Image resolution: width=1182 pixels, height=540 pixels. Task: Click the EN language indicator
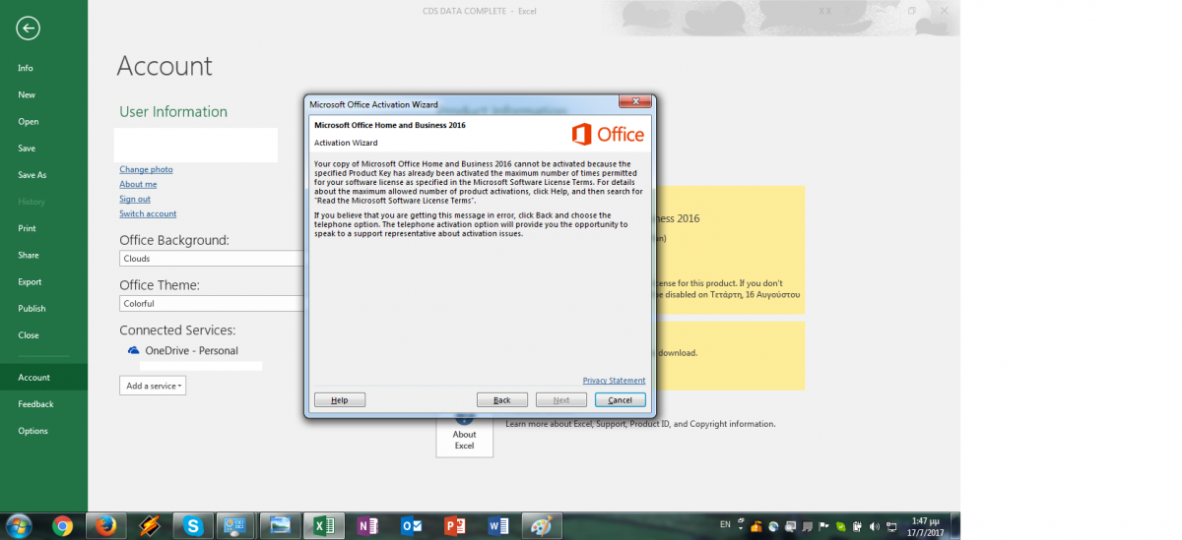point(725,525)
